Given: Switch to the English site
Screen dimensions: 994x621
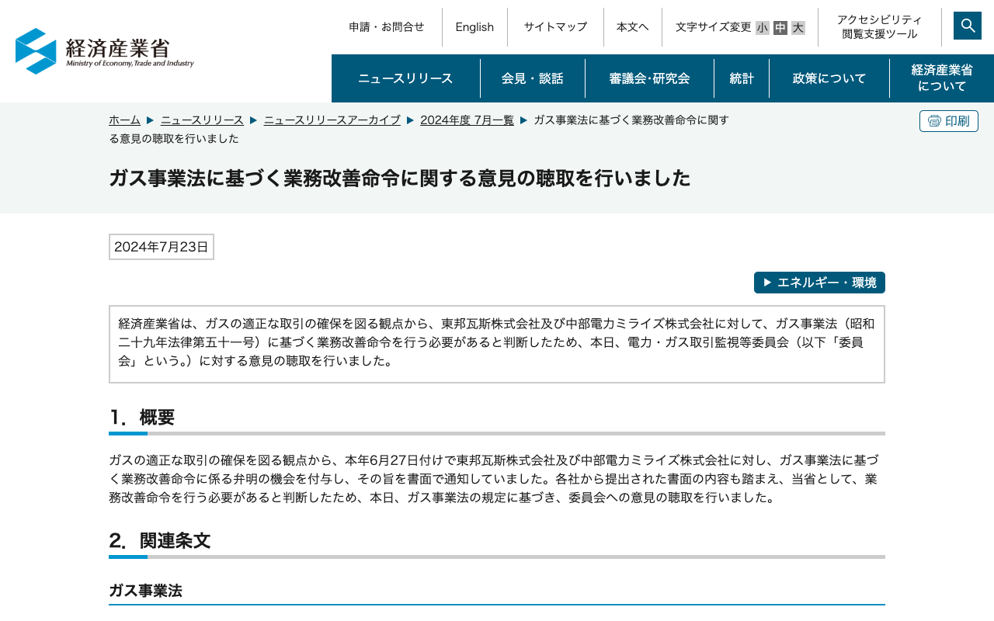Looking at the screenshot, I should 474,27.
